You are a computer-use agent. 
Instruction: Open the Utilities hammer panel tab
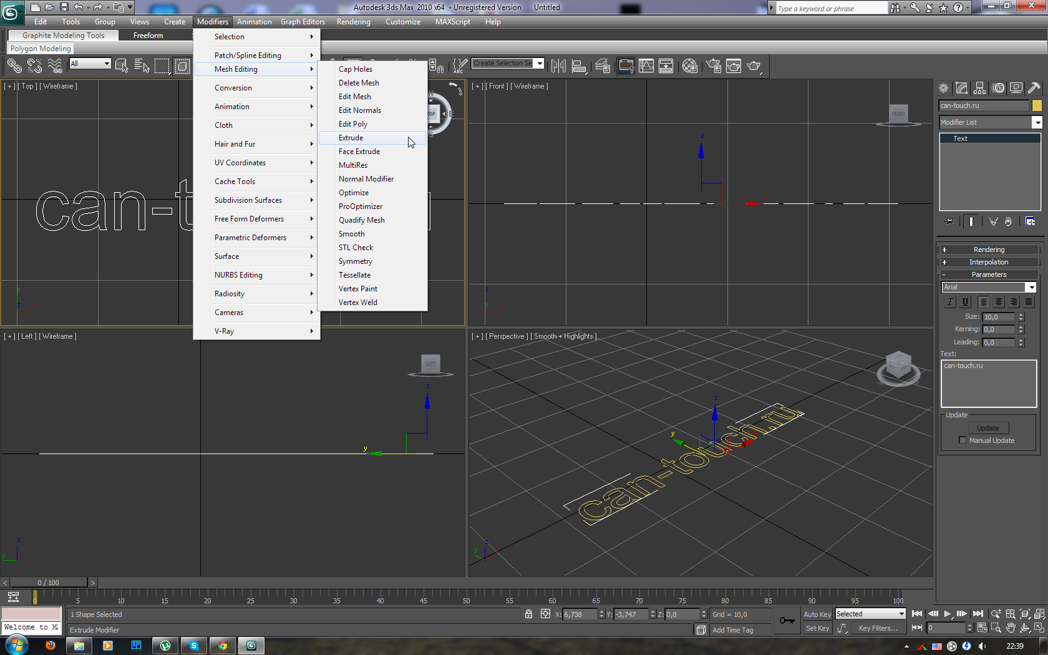coord(1034,88)
